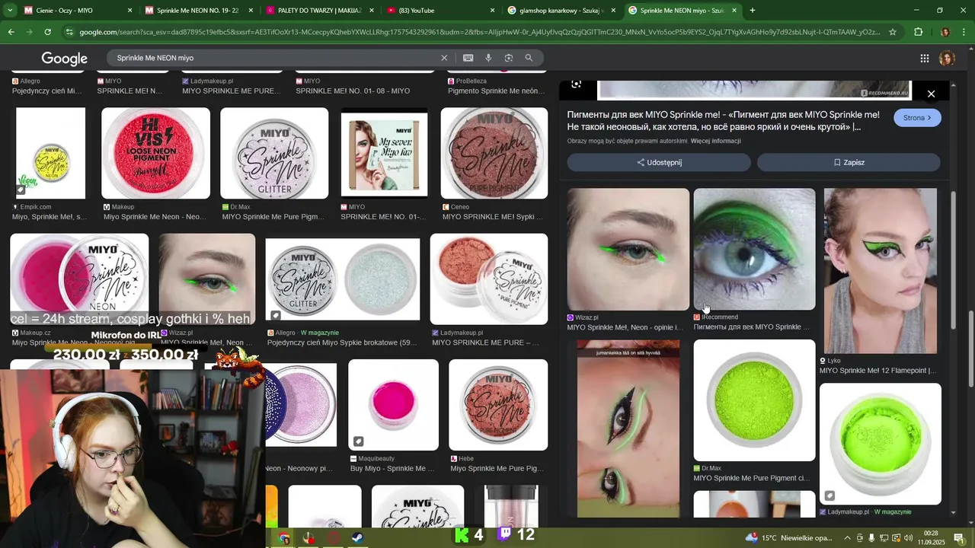
Task: Open Chrome three-dot menu
Action: click(x=963, y=32)
